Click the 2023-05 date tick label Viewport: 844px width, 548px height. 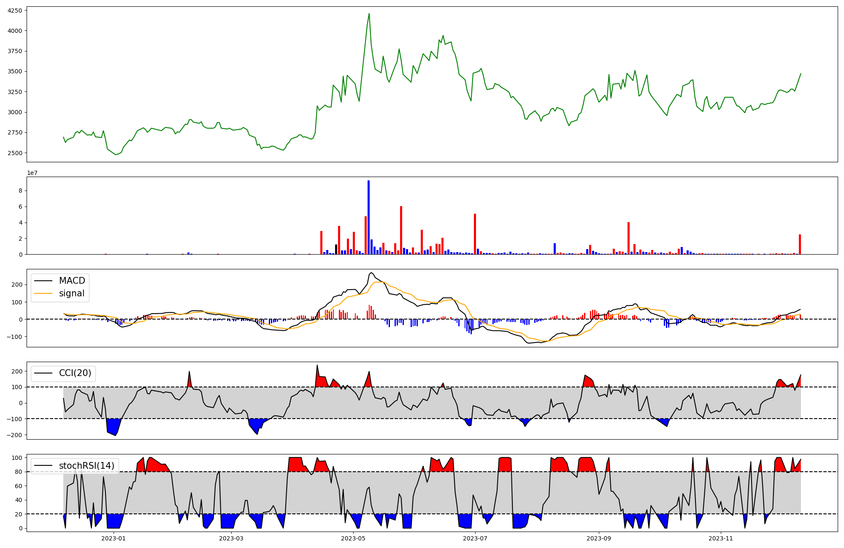click(353, 538)
